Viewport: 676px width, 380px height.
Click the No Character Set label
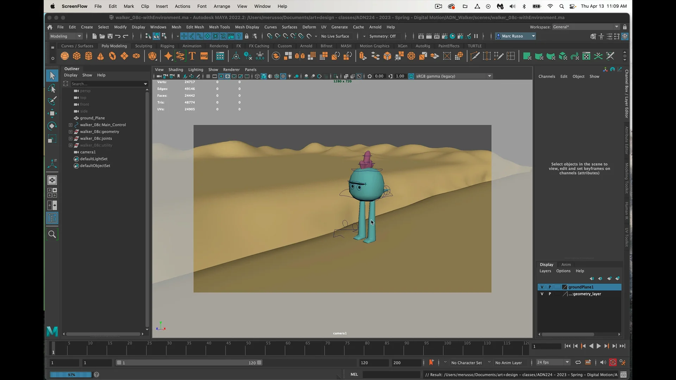click(x=466, y=362)
